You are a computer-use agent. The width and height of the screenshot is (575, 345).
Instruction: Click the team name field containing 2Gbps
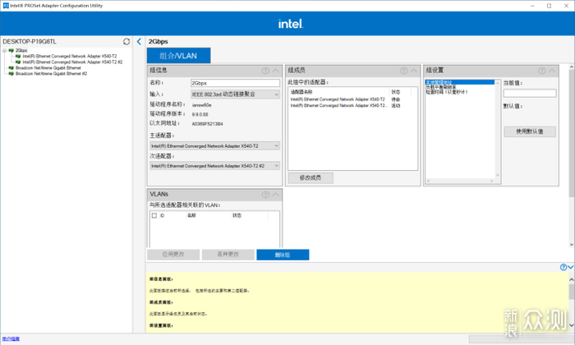tap(235, 83)
